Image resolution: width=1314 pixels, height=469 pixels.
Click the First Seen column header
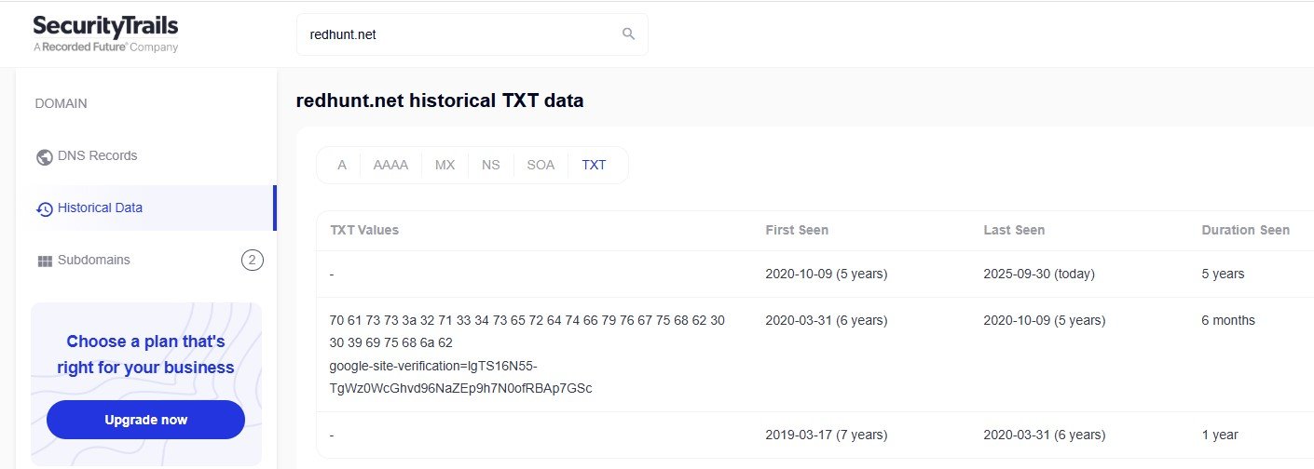point(797,230)
